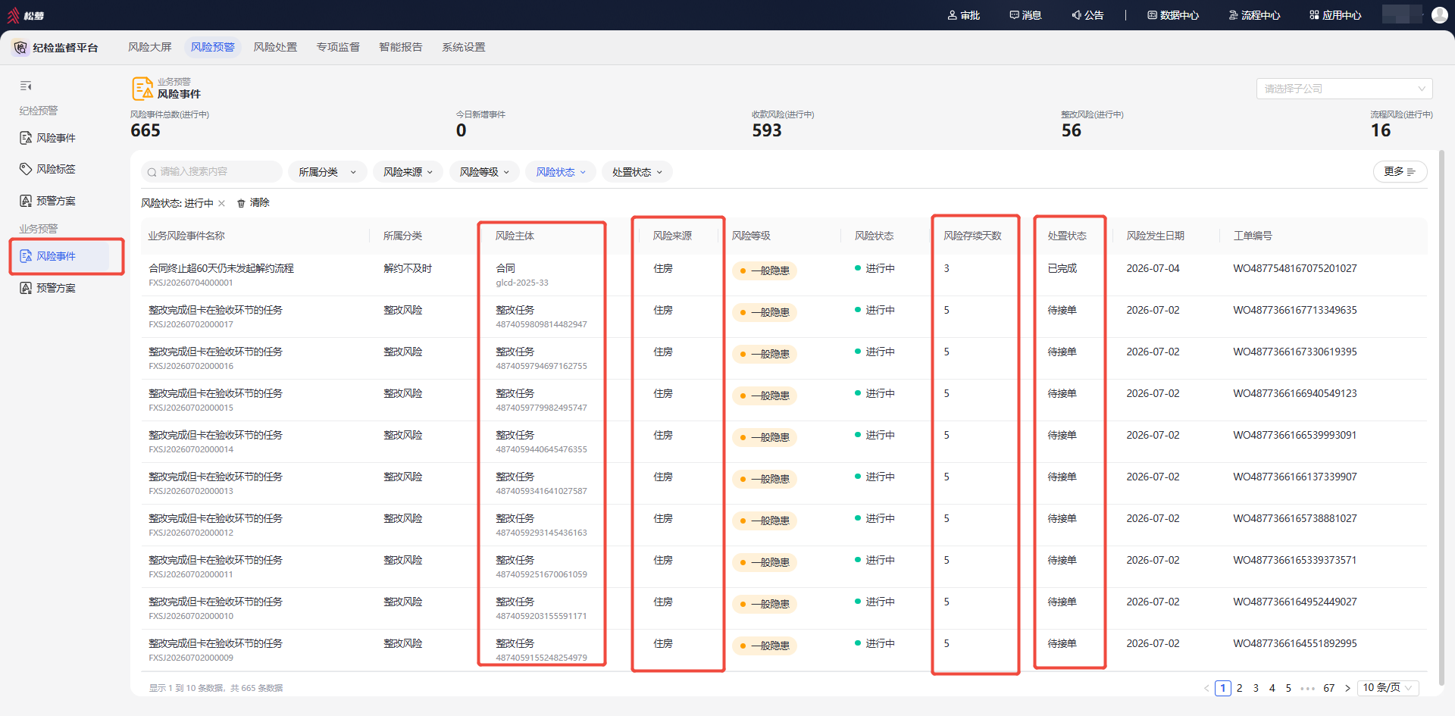Open the 10 条/页 page size dropdown
Viewport: 1455px width, 716px height.
[1388, 688]
